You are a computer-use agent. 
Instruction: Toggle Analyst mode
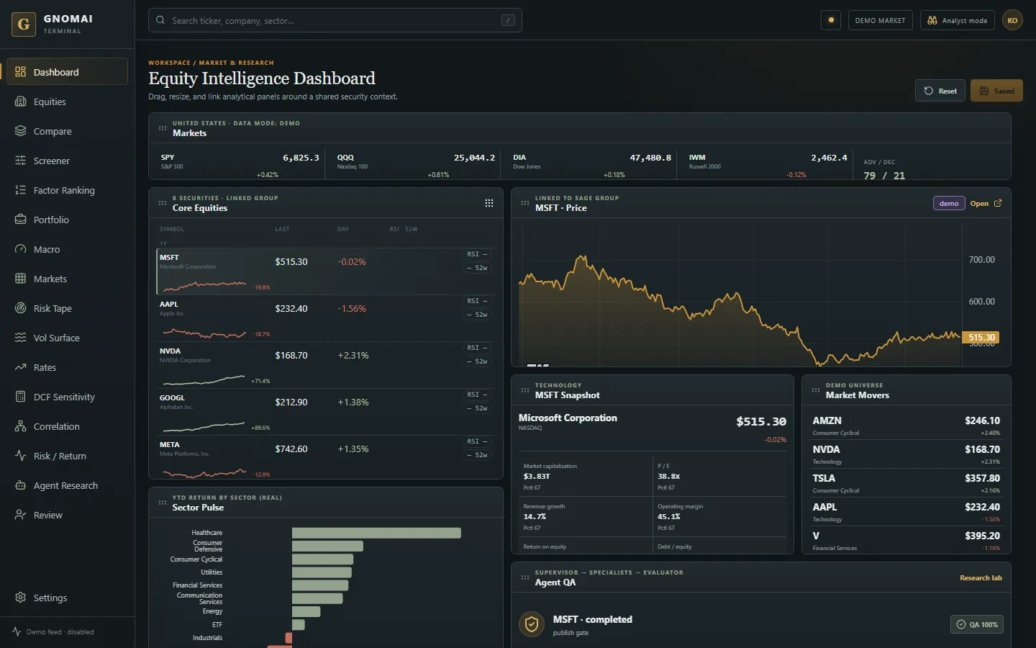957,20
